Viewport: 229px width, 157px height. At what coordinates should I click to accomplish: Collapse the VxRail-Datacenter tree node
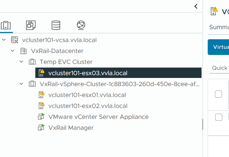tap(13, 51)
